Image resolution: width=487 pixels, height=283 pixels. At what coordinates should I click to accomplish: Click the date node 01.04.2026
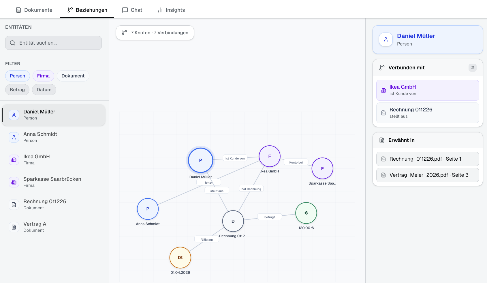180,258
